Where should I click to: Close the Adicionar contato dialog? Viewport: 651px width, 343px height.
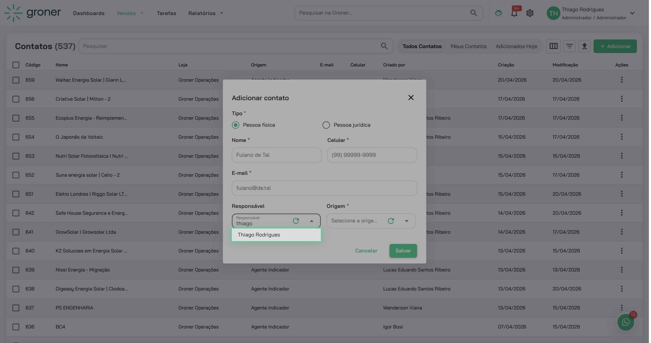(411, 98)
